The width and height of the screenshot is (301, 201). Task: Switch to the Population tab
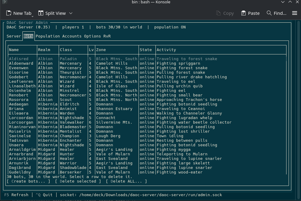(47, 36)
